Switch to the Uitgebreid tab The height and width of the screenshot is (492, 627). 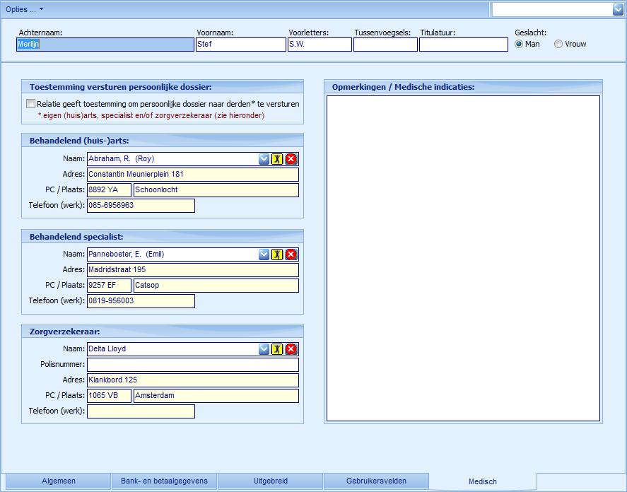pos(271,481)
